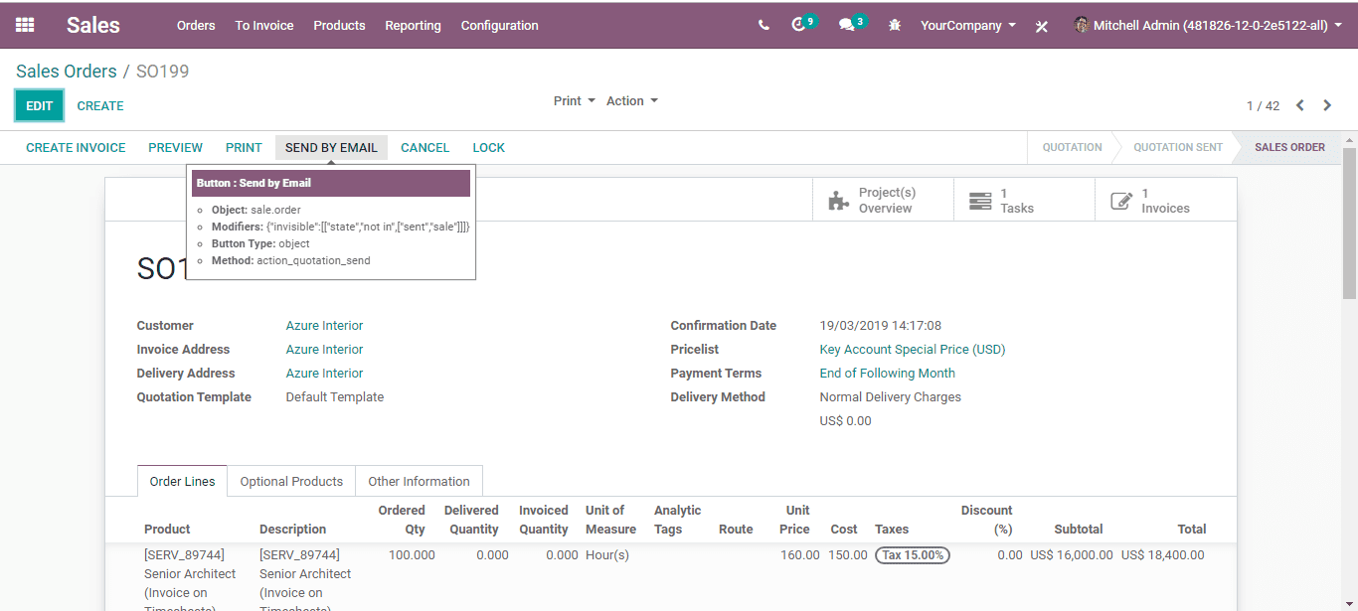Open the Reporting menu
Screen dimensions: 1358x611
click(x=413, y=26)
